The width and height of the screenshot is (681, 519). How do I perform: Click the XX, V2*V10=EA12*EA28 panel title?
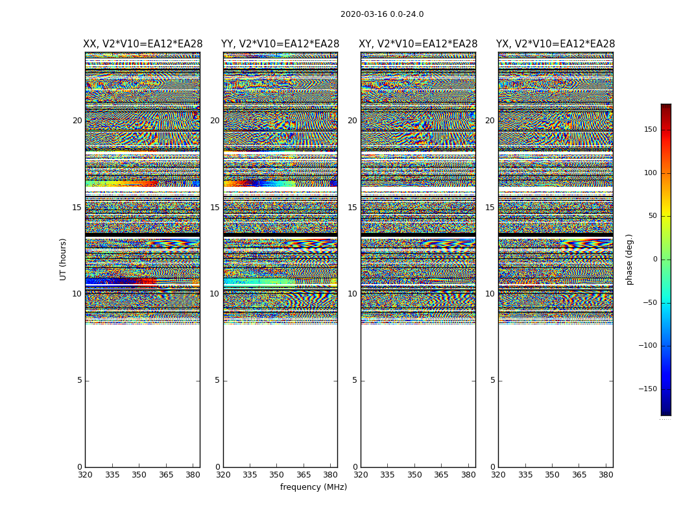point(143,44)
